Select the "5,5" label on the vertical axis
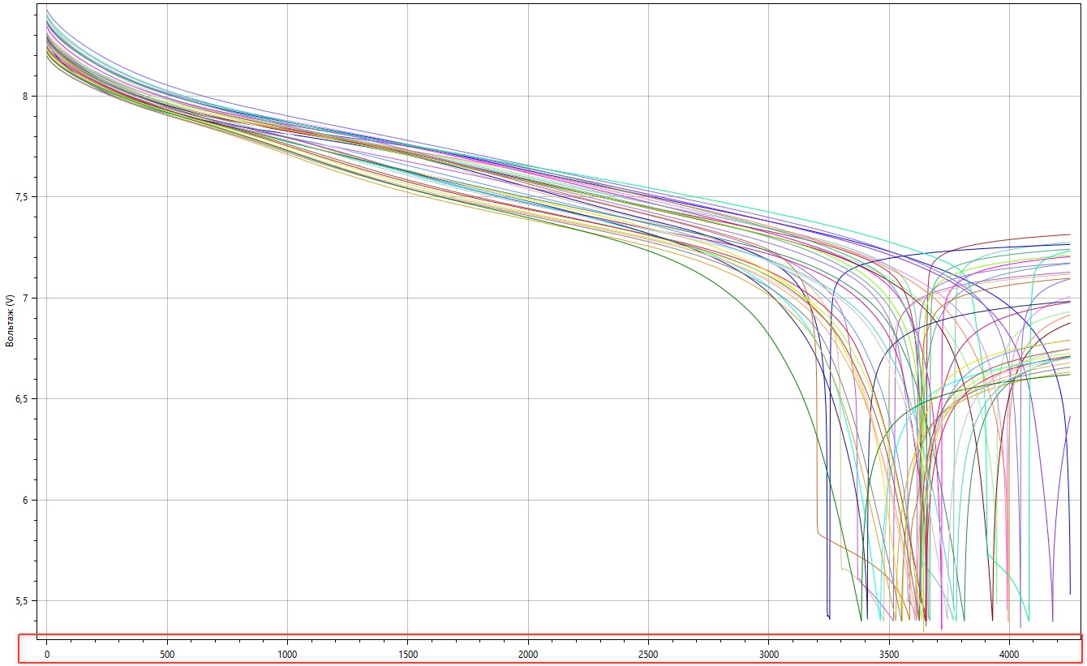This screenshot has height=666, width=1087. tap(22, 601)
